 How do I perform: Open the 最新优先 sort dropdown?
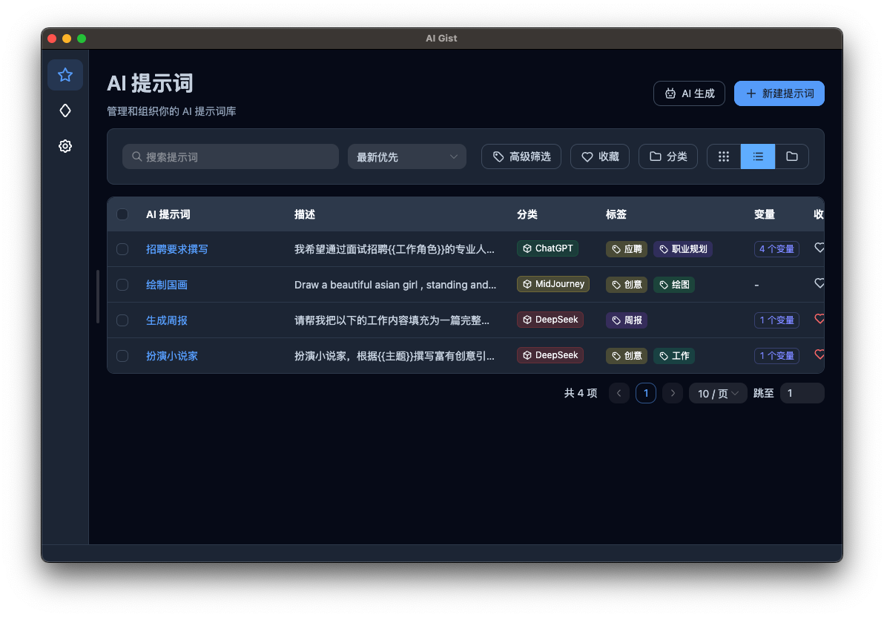click(406, 156)
